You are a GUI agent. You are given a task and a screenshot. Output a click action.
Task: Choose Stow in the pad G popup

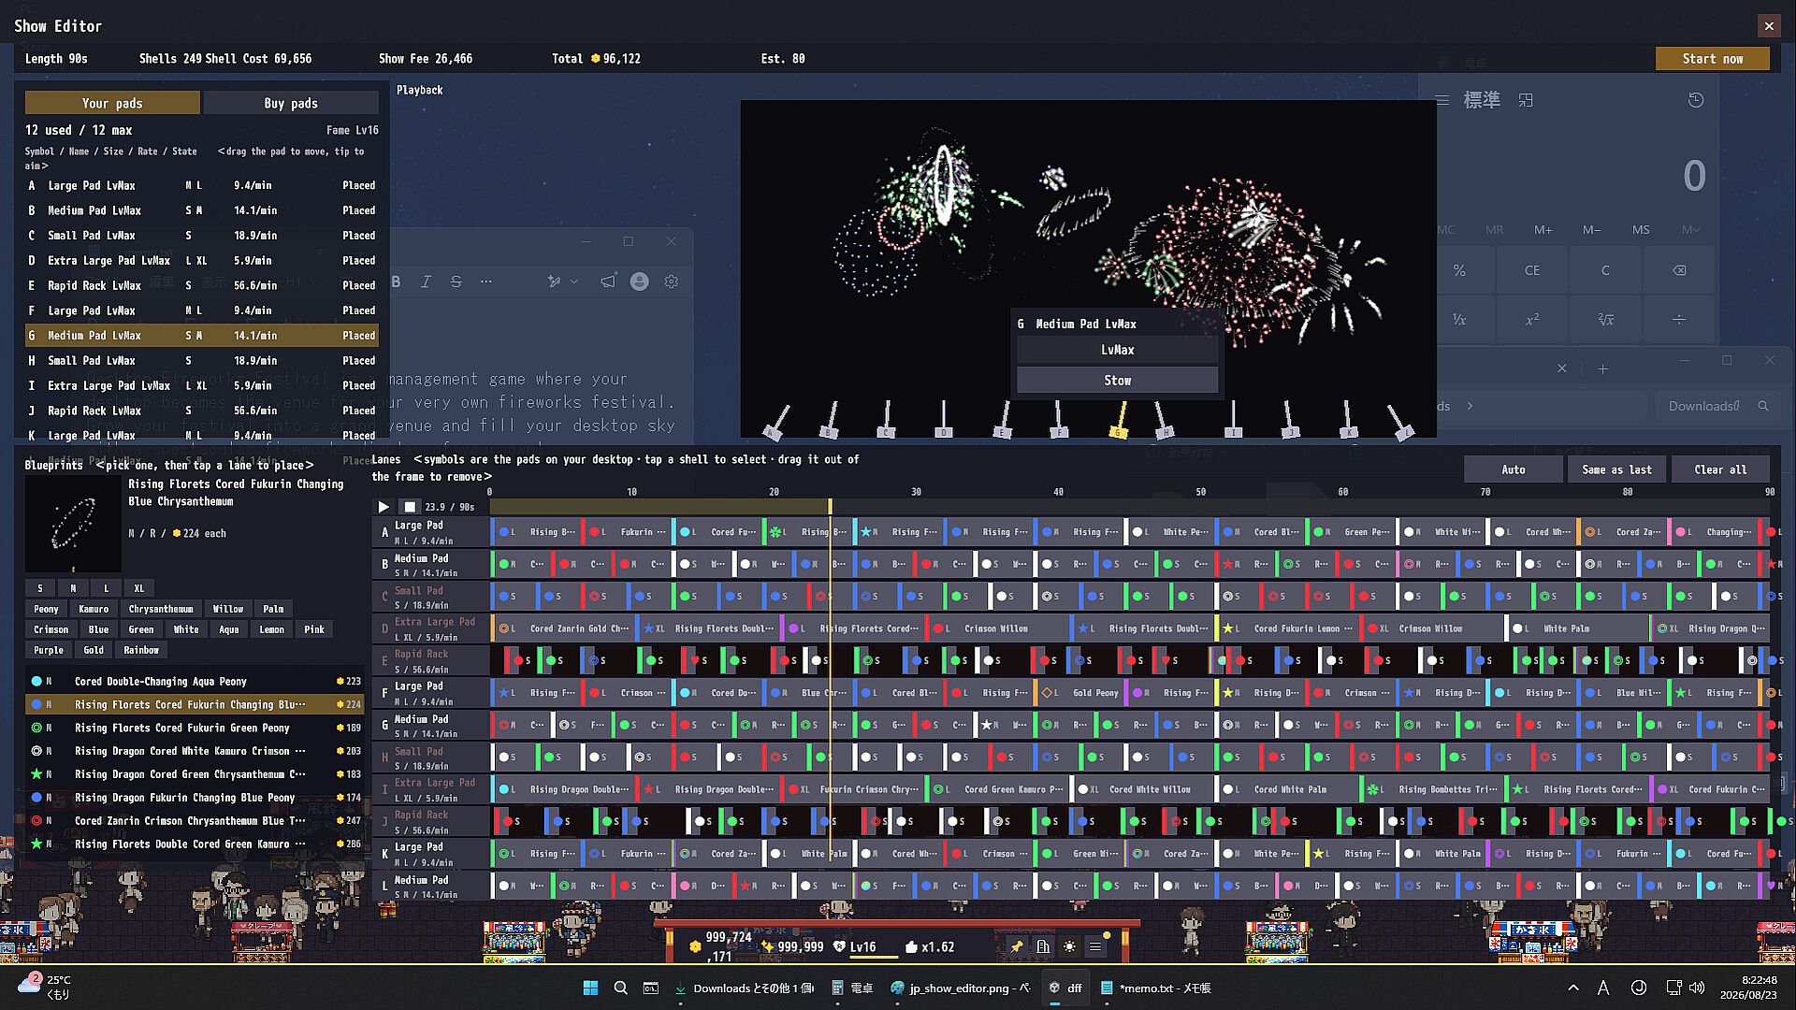[1117, 381]
